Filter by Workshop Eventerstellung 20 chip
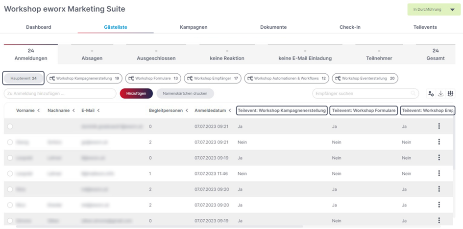The height and width of the screenshot is (229, 463). 365,78
